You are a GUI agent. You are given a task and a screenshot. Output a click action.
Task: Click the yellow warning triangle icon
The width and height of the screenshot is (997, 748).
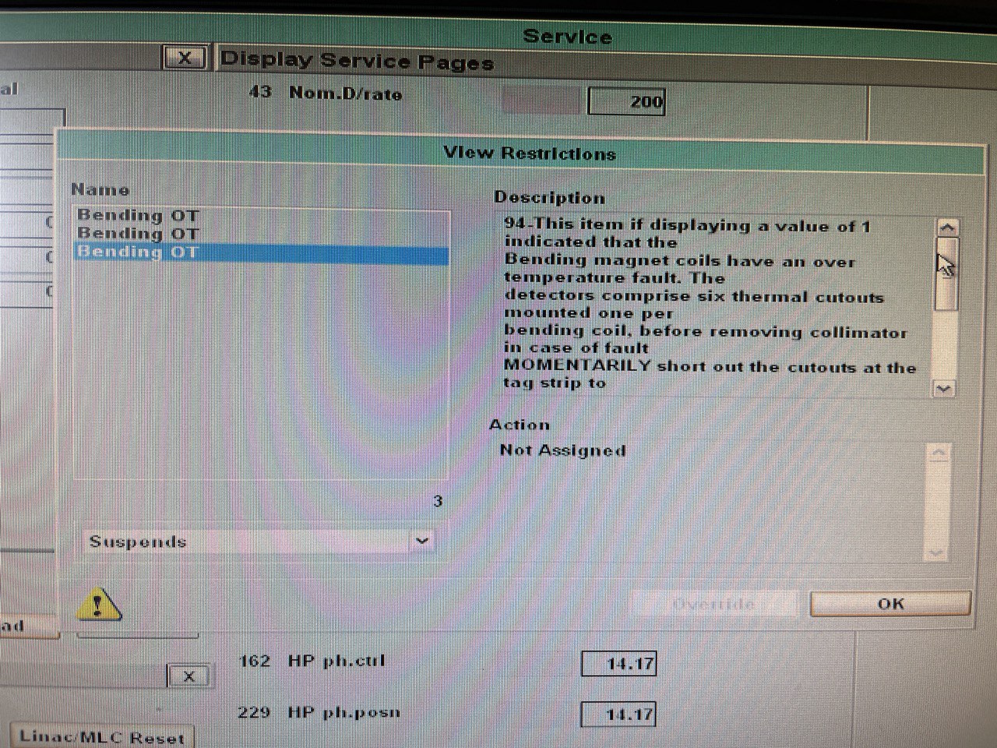(98, 603)
